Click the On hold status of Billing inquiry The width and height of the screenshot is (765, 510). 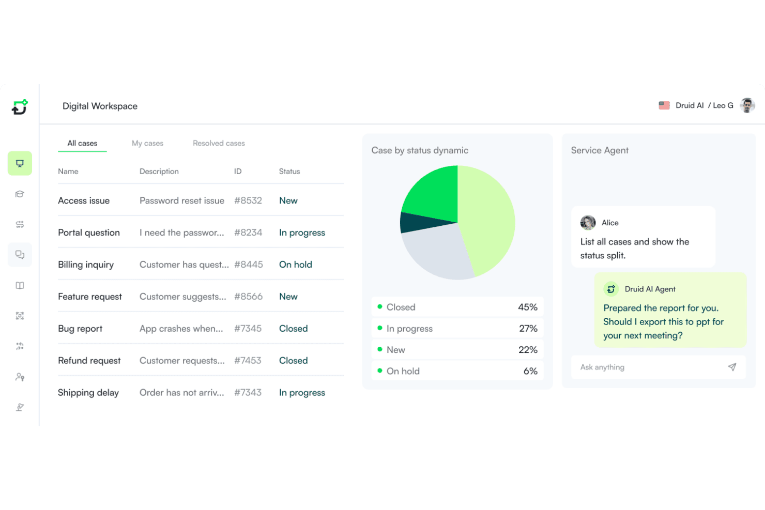pyautogui.click(x=296, y=265)
